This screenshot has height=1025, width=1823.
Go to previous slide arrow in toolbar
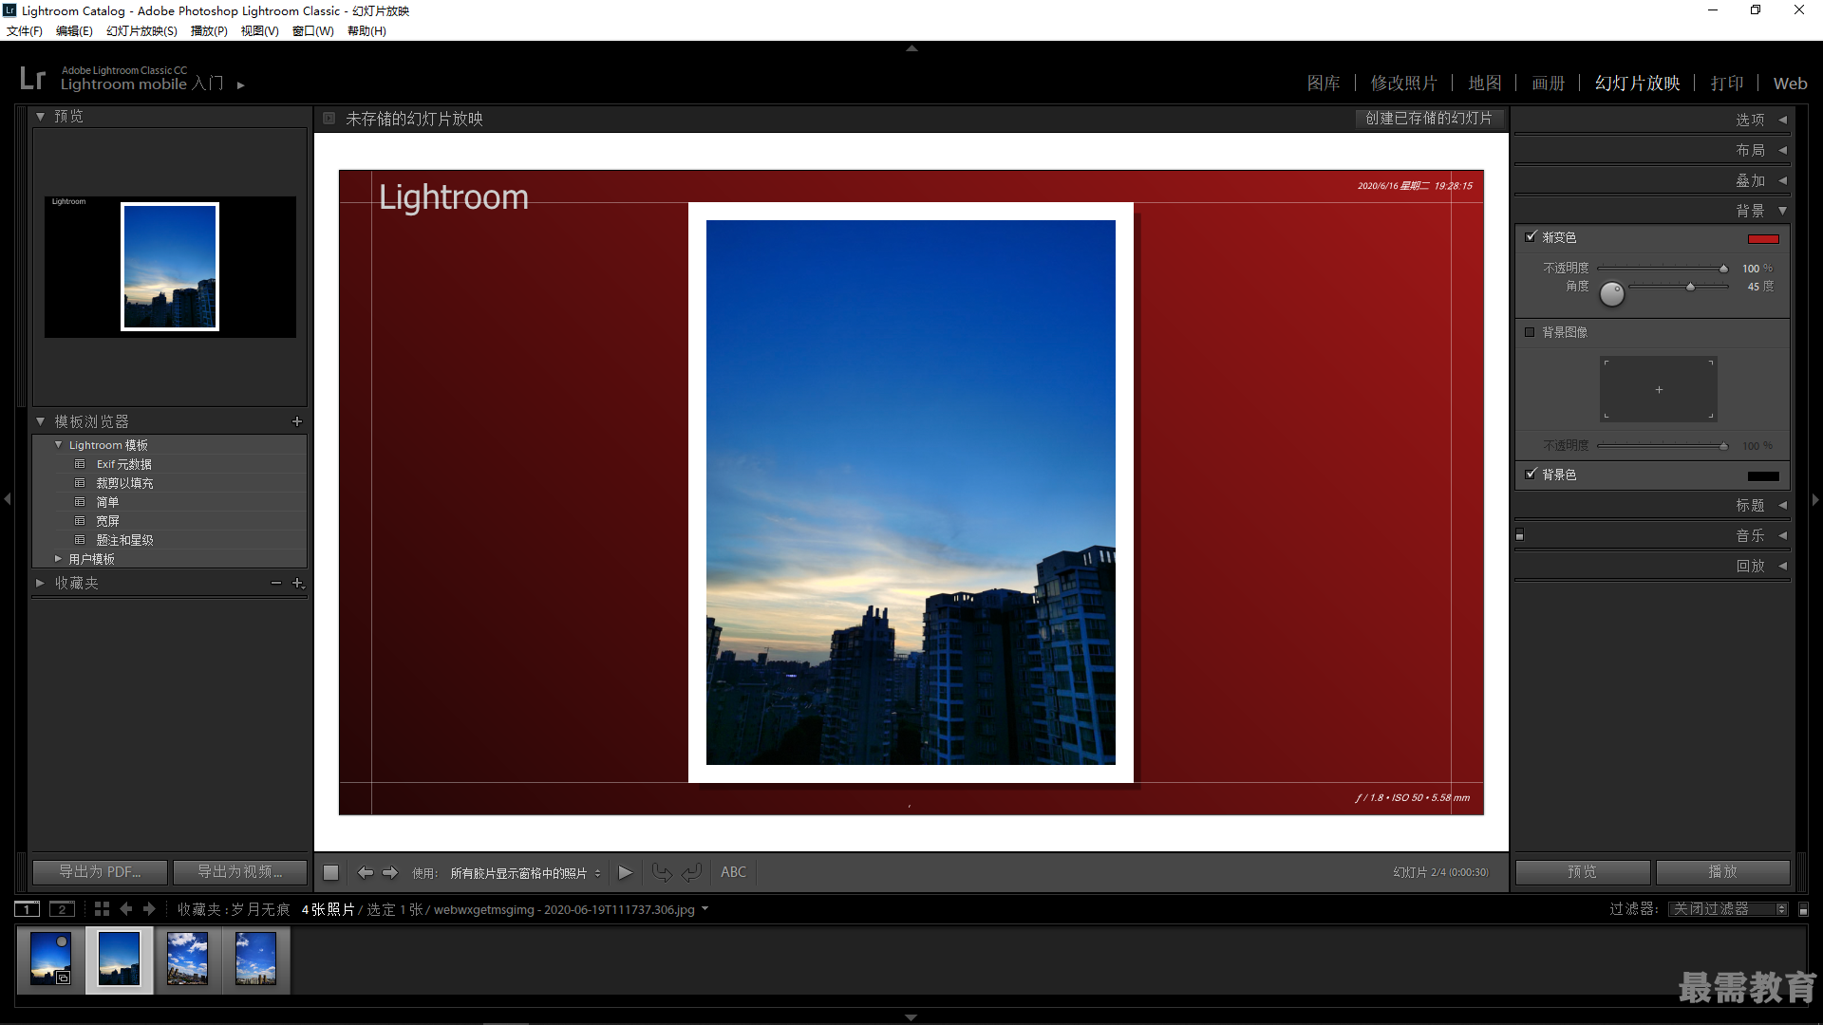tap(365, 872)
